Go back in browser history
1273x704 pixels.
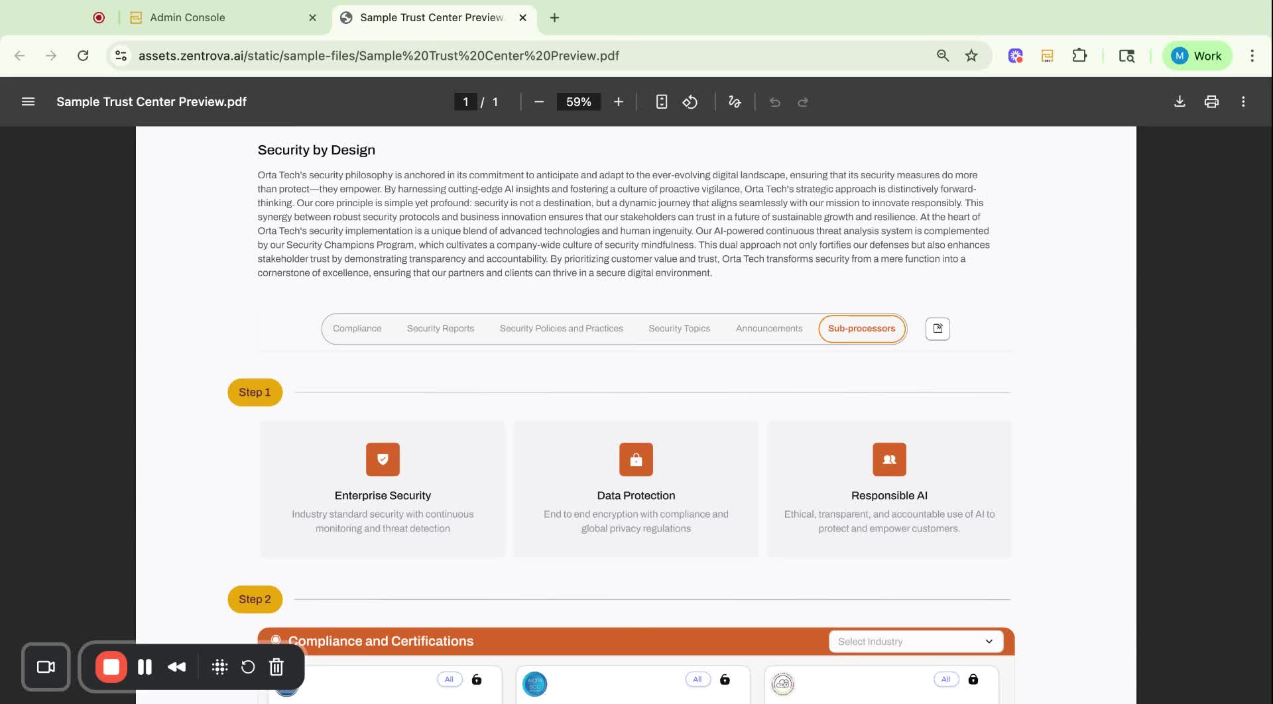[19, 56]
